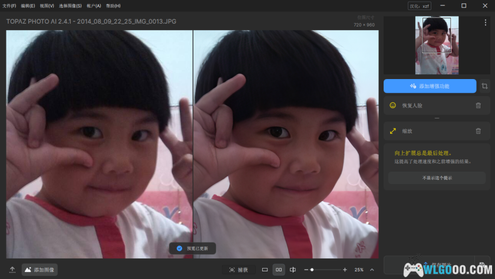Minimize the Topaz Photo AI window
The width and height of the screenshot is (495, 279).
(x=443, y=6)
